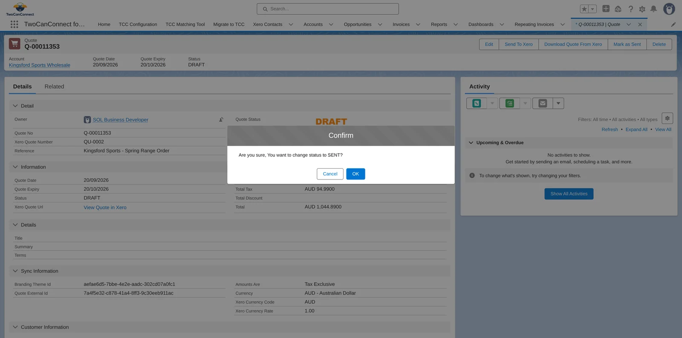Open the favorites list dropdown arrow
This screenshot has width=682, height=338.
pyautogui.click(x=592, y=9)
